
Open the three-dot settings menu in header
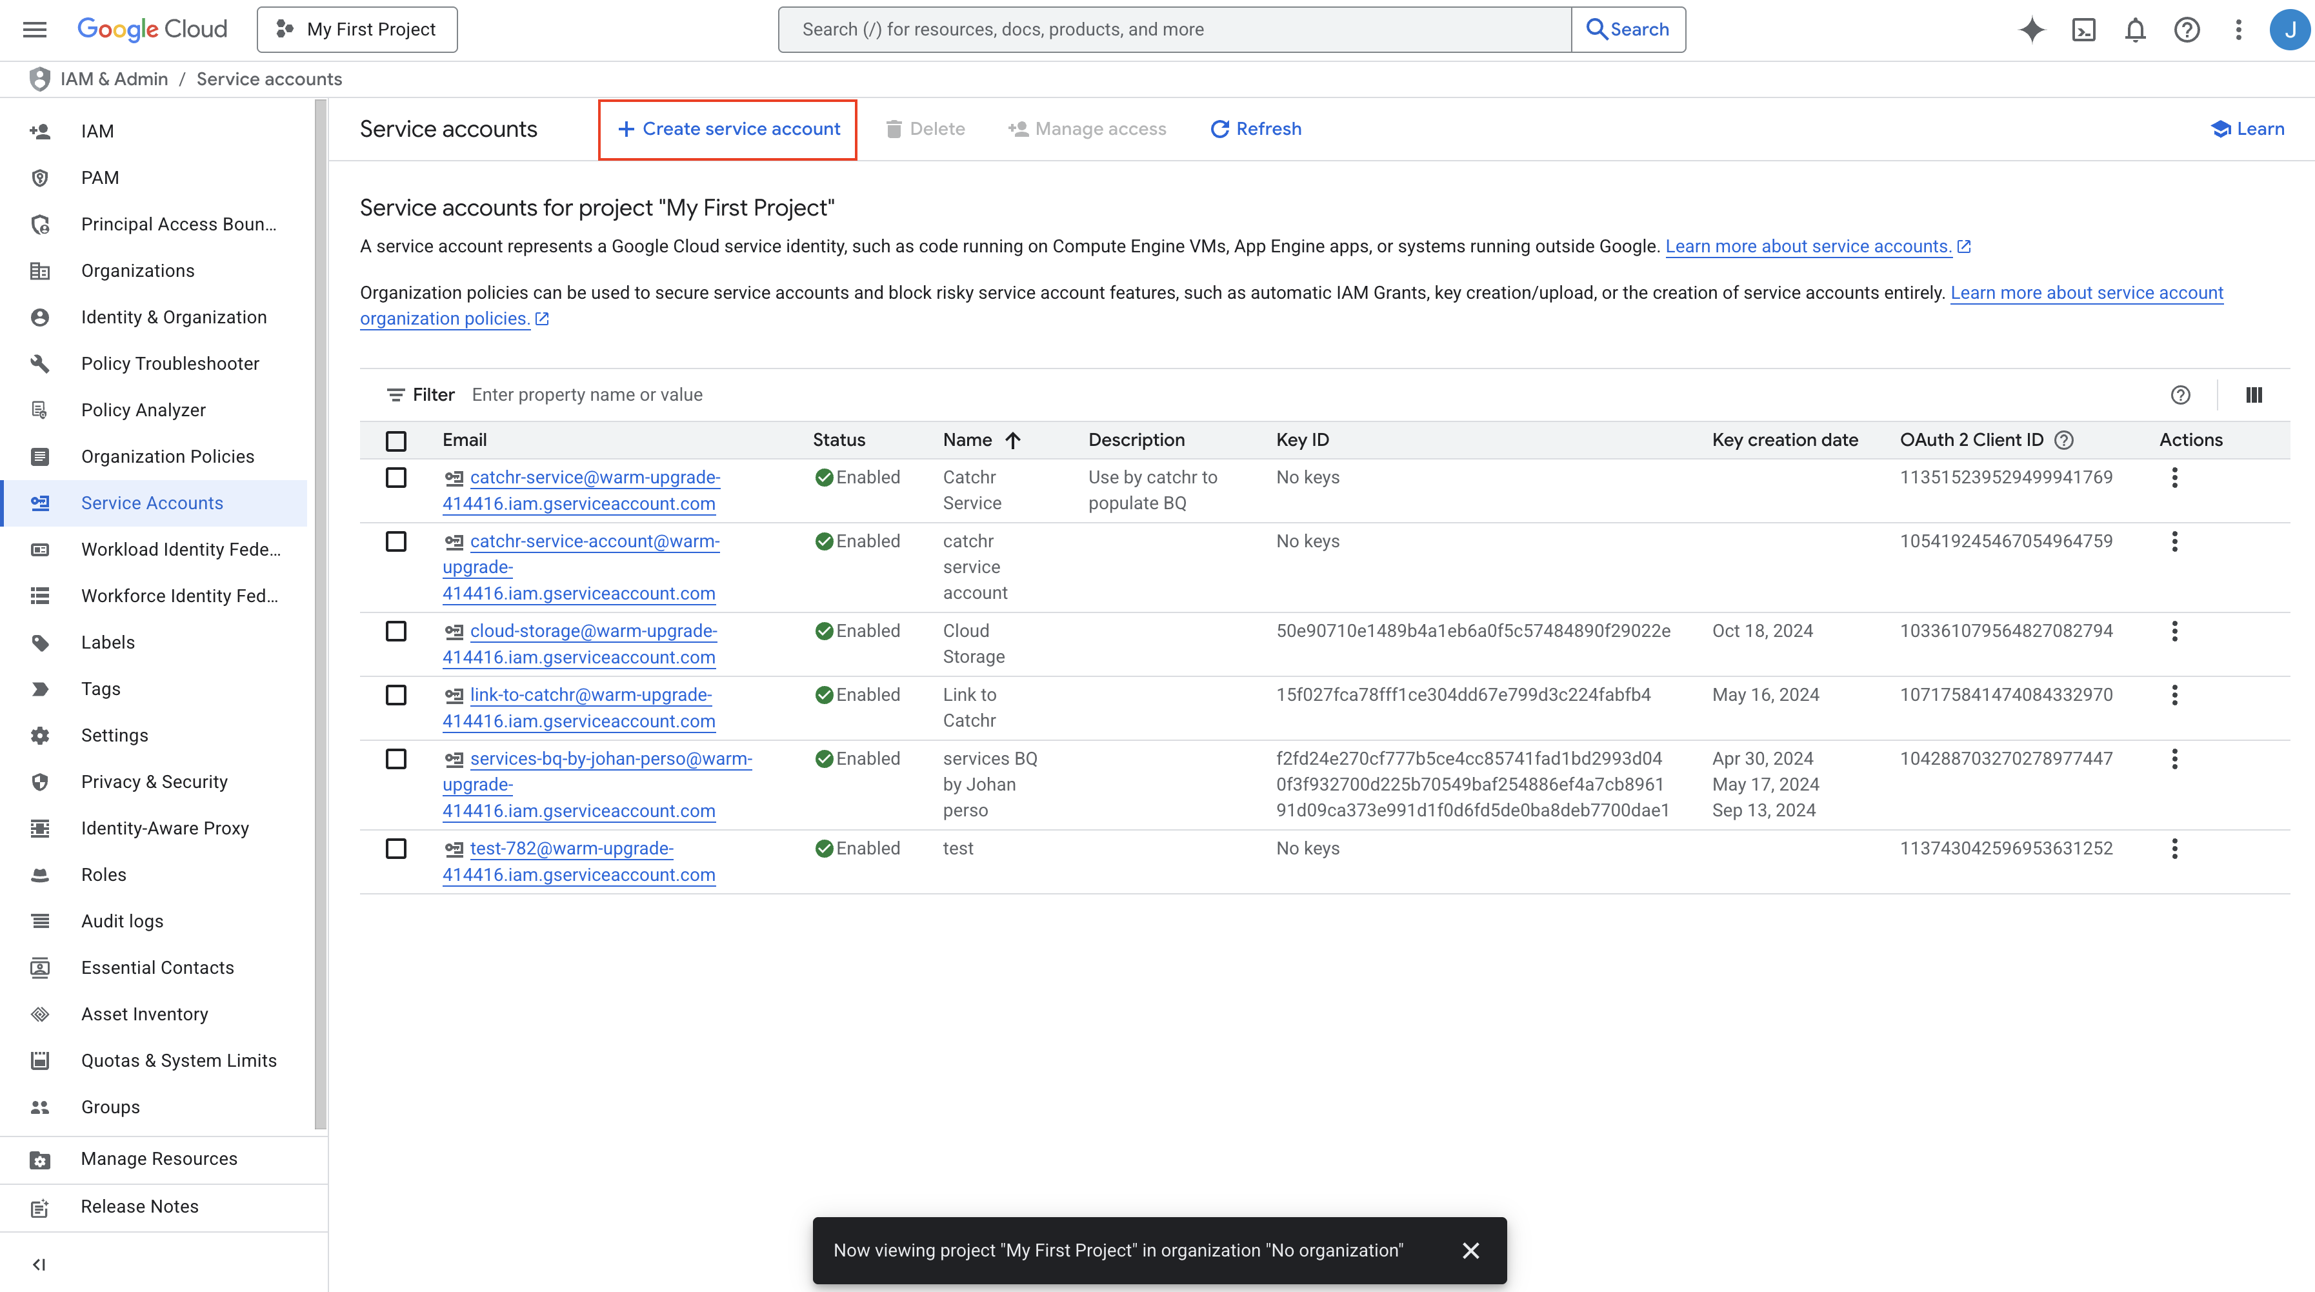click(x=2239, y=30)
